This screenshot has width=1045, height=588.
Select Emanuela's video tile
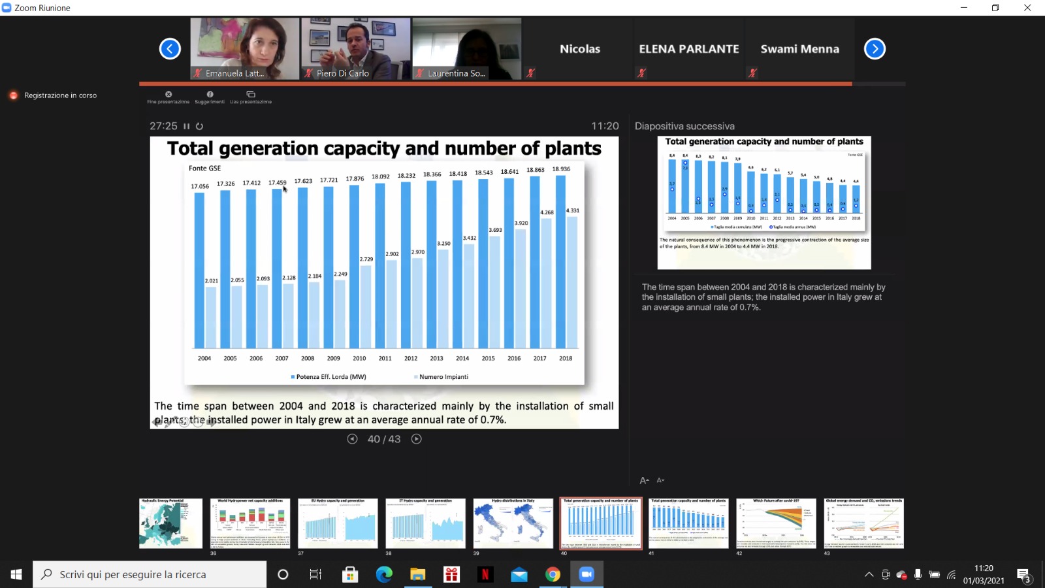245,49
